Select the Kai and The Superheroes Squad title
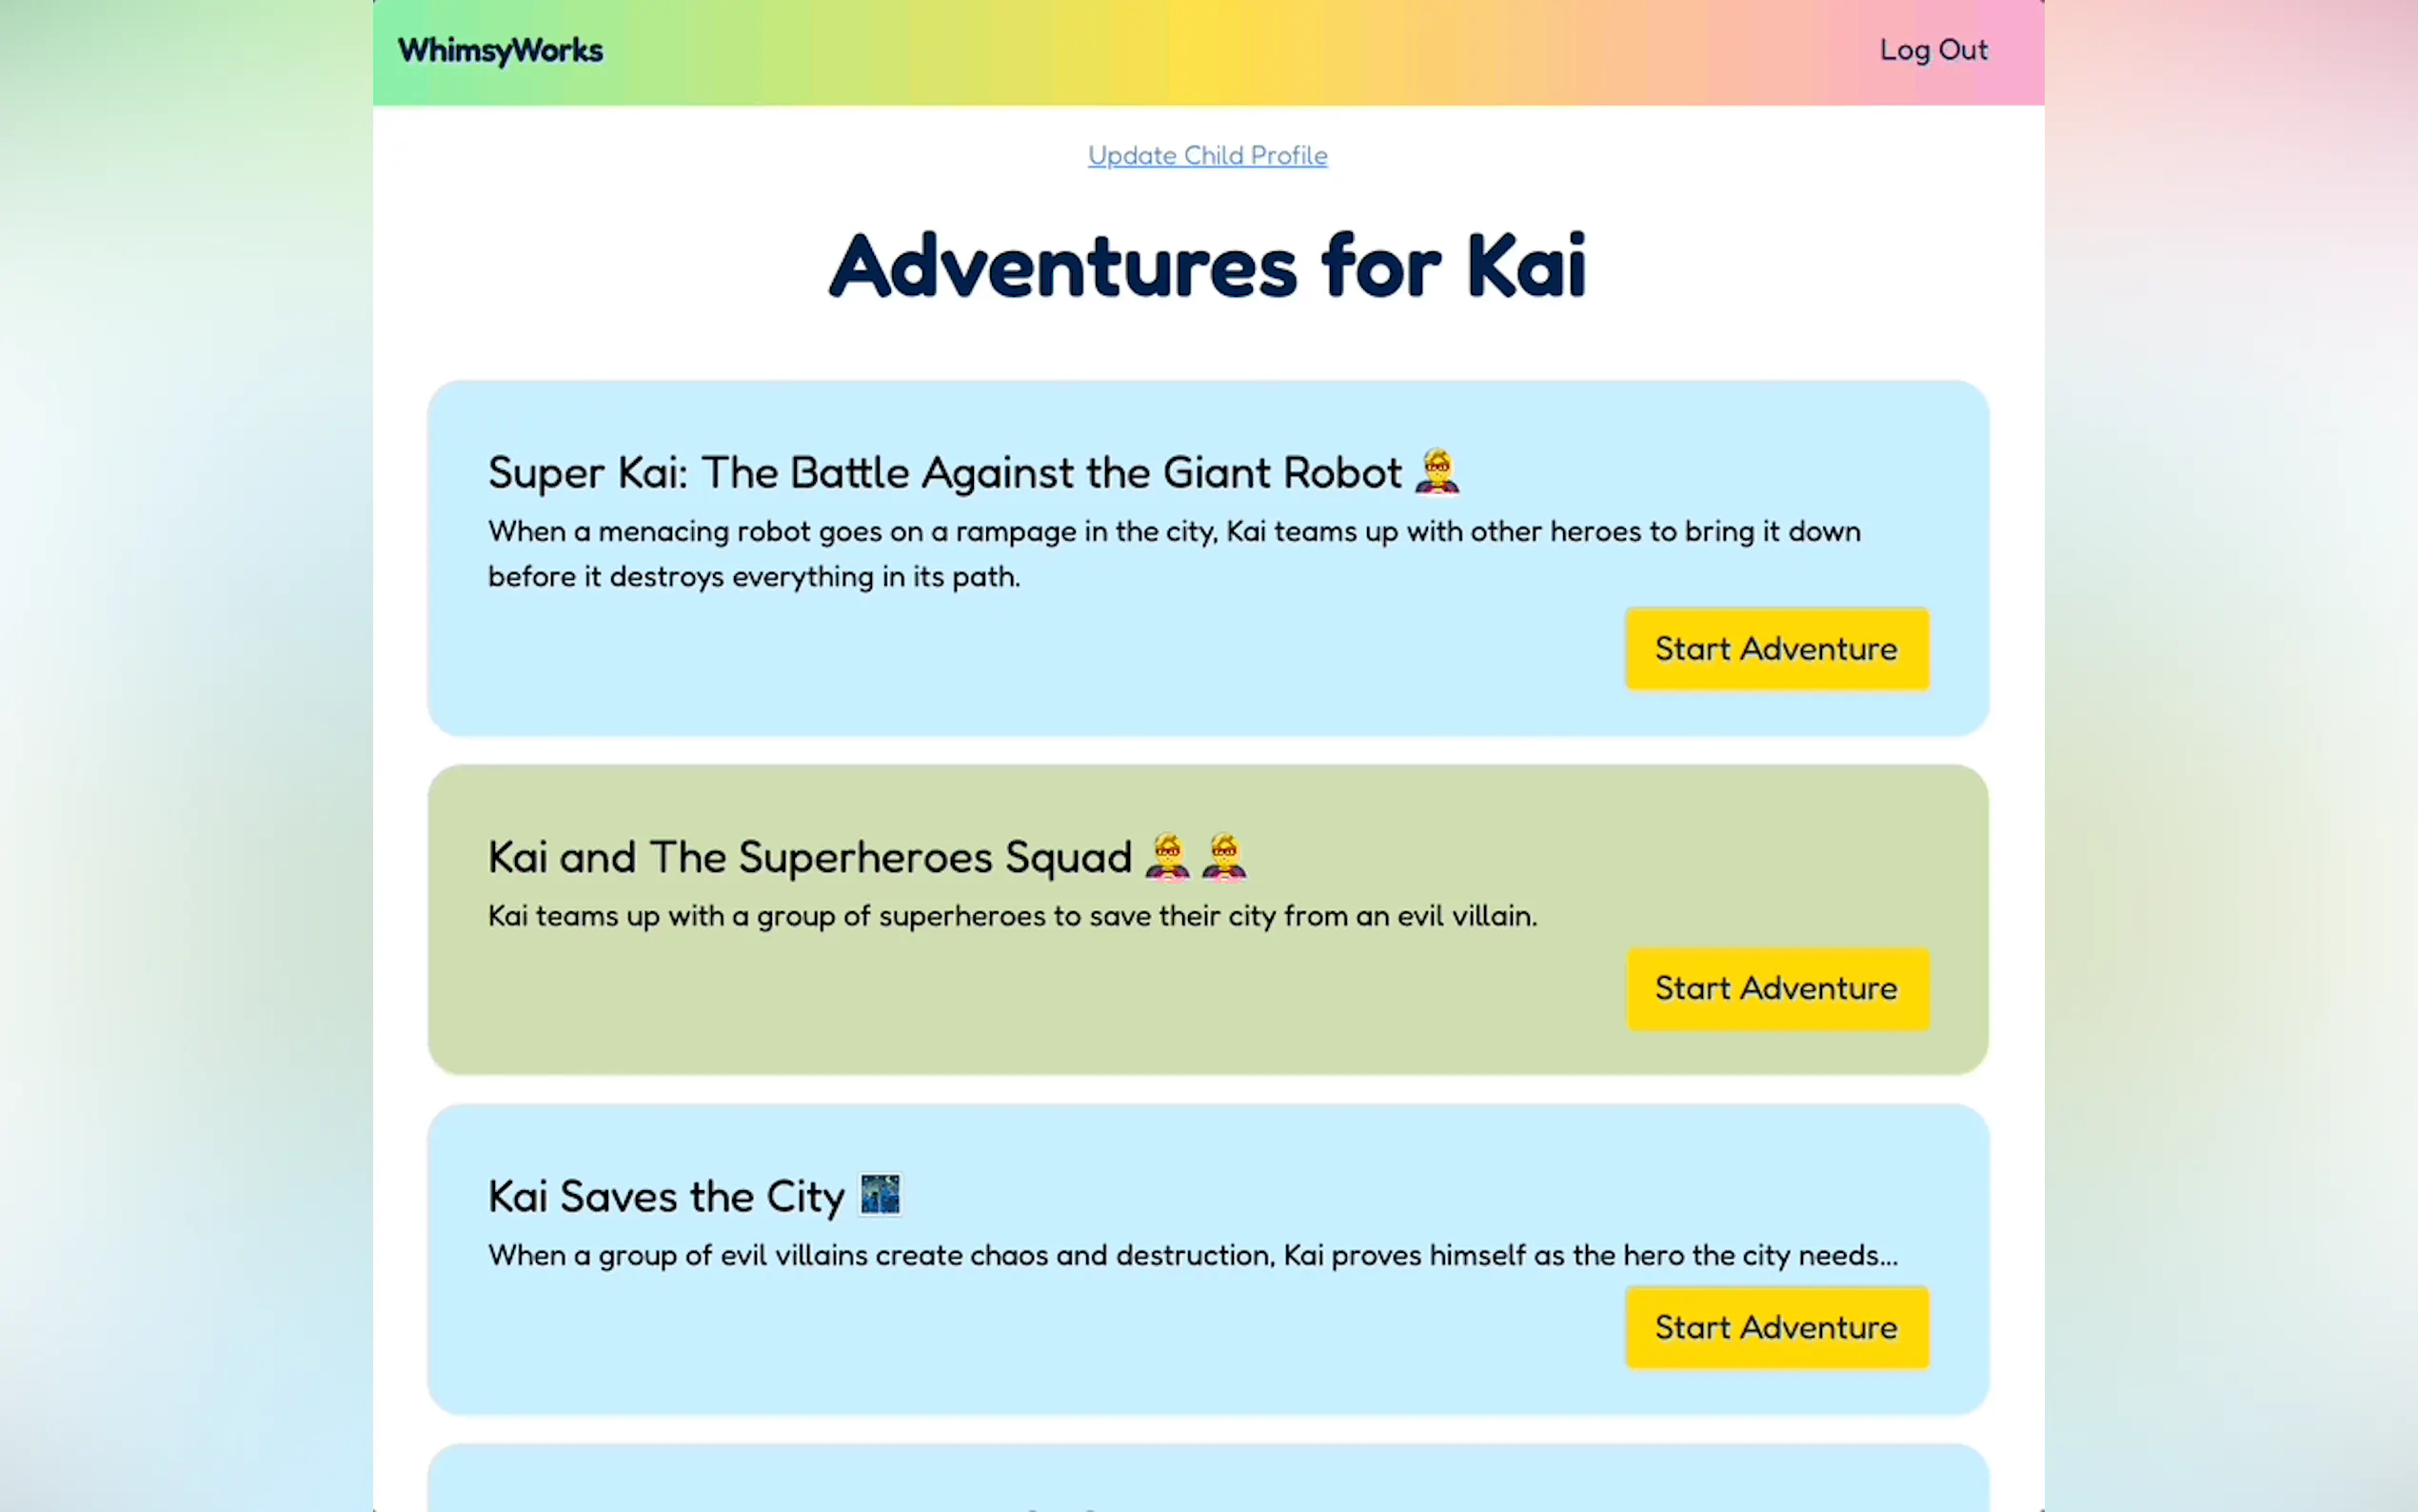The height and width of the screenshot is (1512, 2418). [x=808, y=857]
